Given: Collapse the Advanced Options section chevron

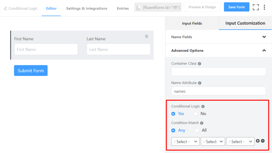Looking at the screenshot, I should (x=264, y=50).
